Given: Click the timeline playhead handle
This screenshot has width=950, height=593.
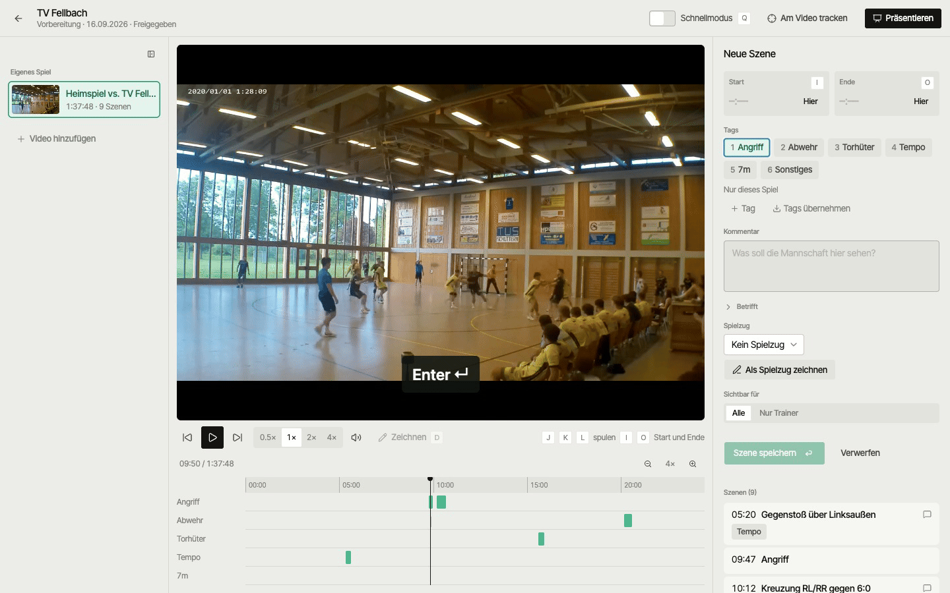Looking at the screenshot, I should point(430,480).
